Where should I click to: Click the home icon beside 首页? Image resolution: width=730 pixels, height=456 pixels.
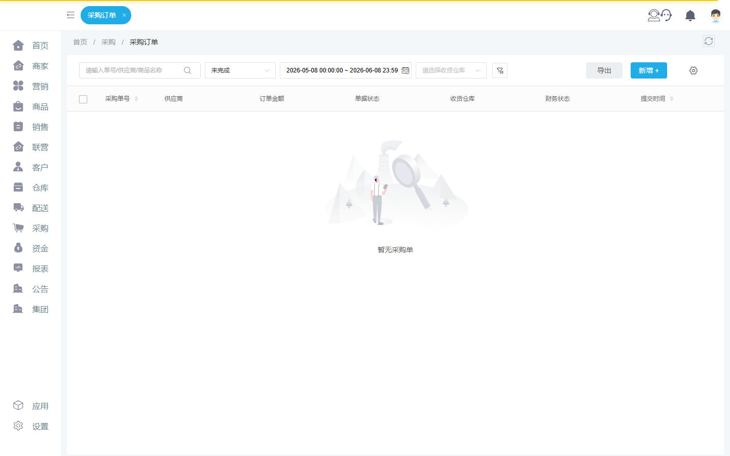click(18, 46)
